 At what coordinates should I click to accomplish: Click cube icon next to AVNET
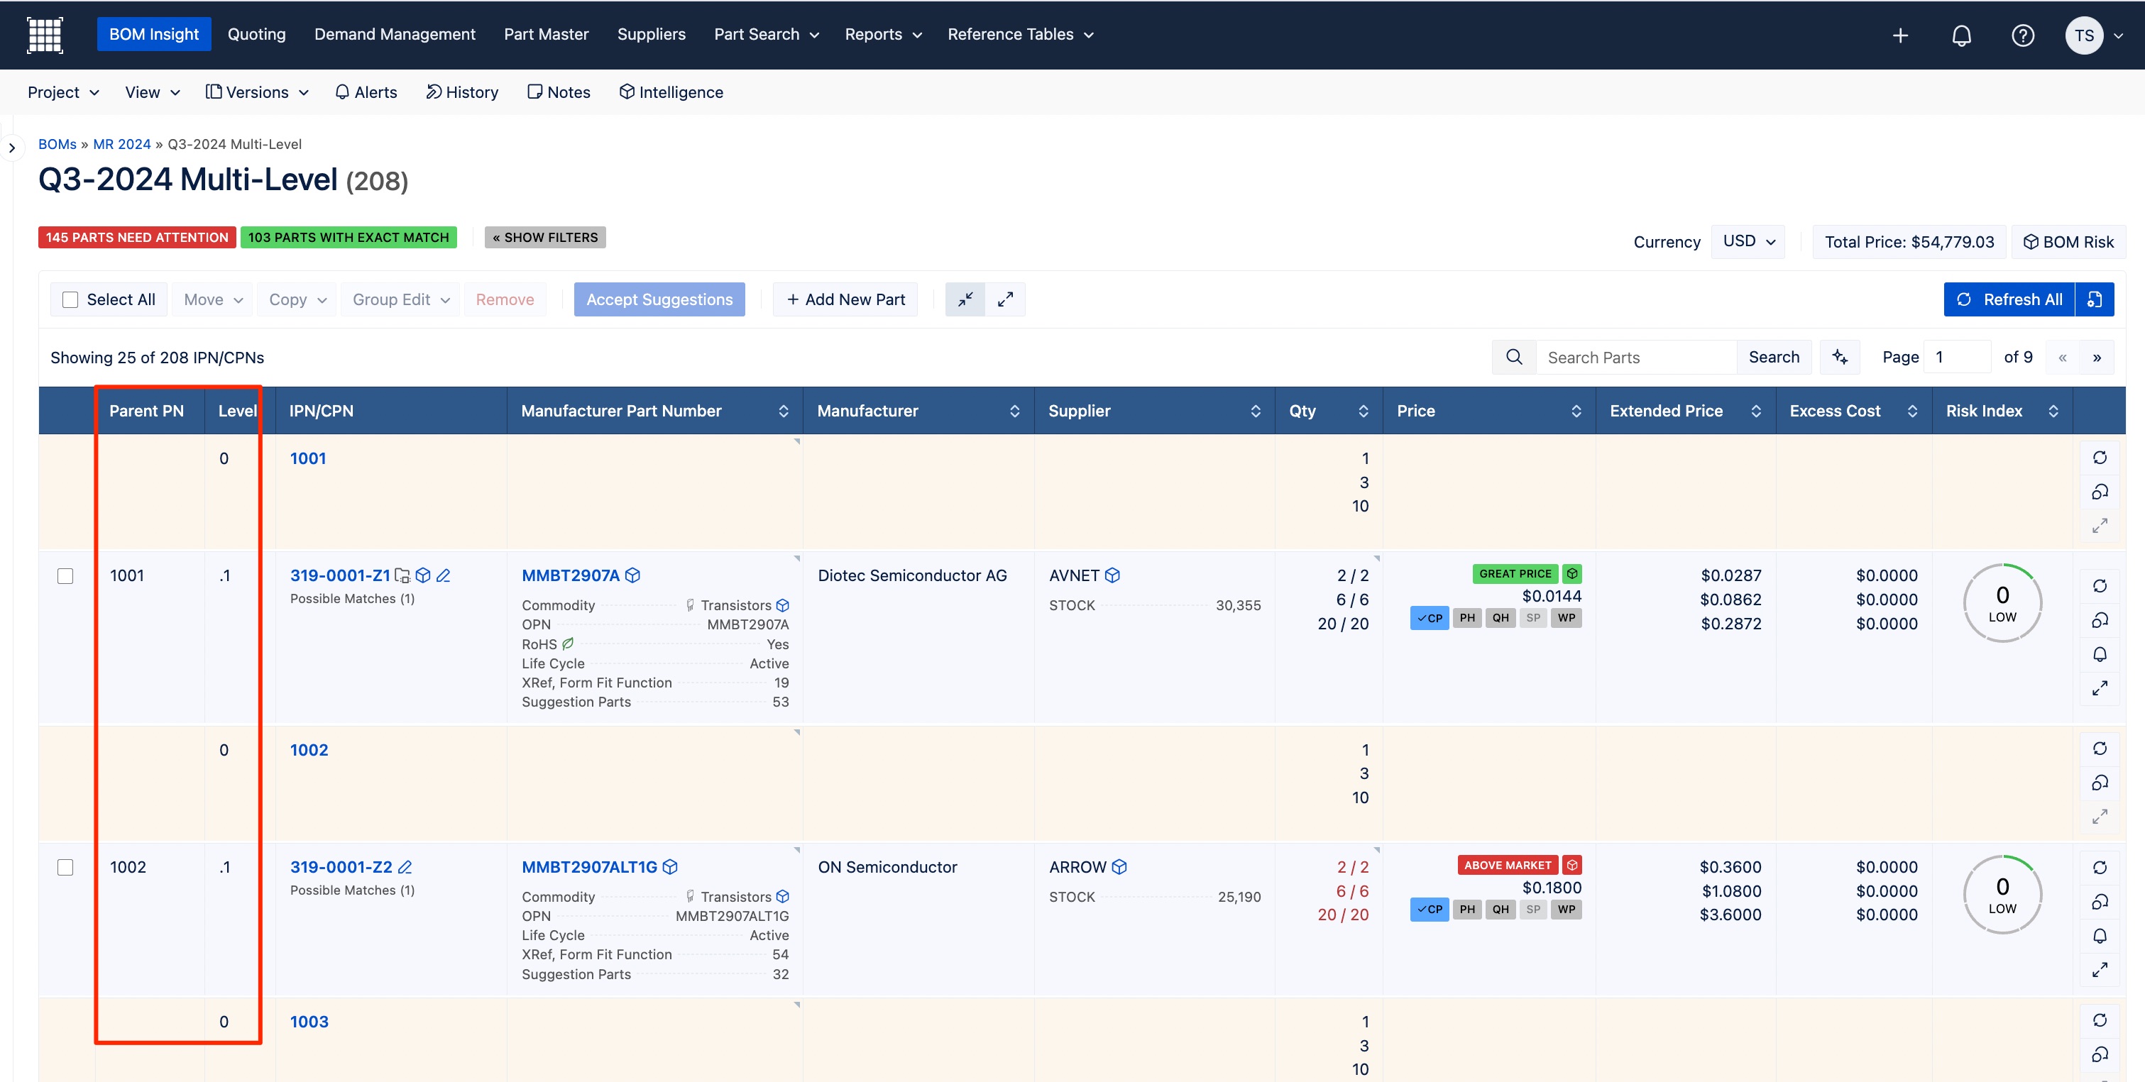point(1112,575)
